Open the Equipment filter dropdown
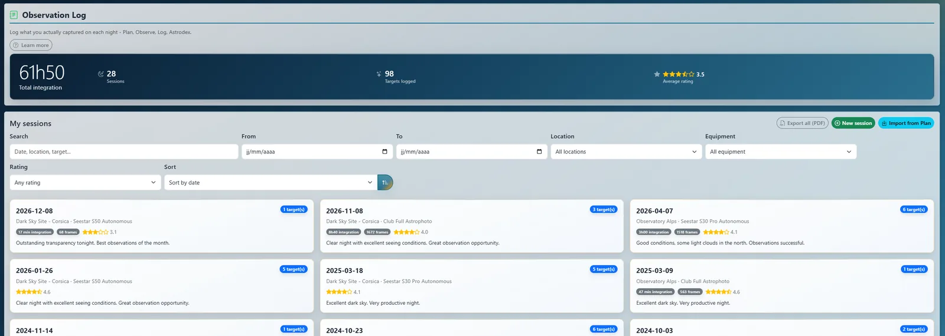Viewport: 945px width, 336px height. click(x=781, y=151)
